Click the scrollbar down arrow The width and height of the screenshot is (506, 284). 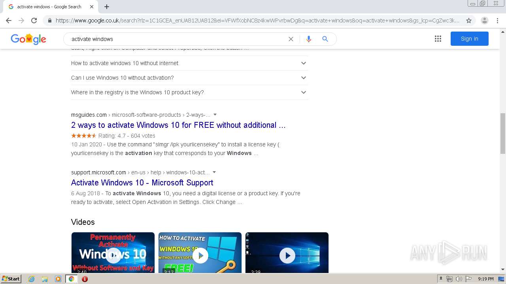point(503,270)
